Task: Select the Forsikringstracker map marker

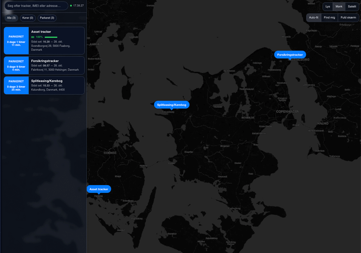Action: point(290,55)
